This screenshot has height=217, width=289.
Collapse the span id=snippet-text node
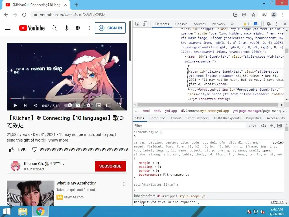186,57
